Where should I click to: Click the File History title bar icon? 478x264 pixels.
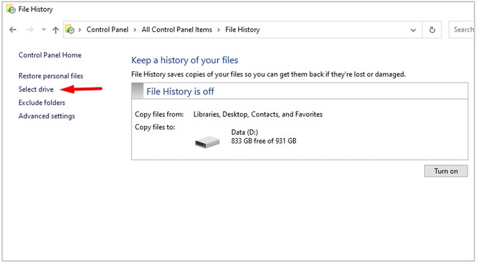click(x=10, y=10)
